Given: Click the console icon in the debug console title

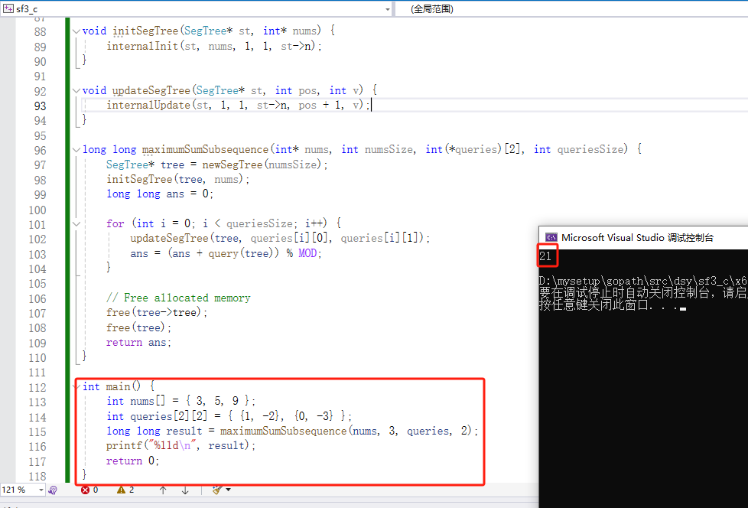Looking at the screenshot, I should pos(551,237).
